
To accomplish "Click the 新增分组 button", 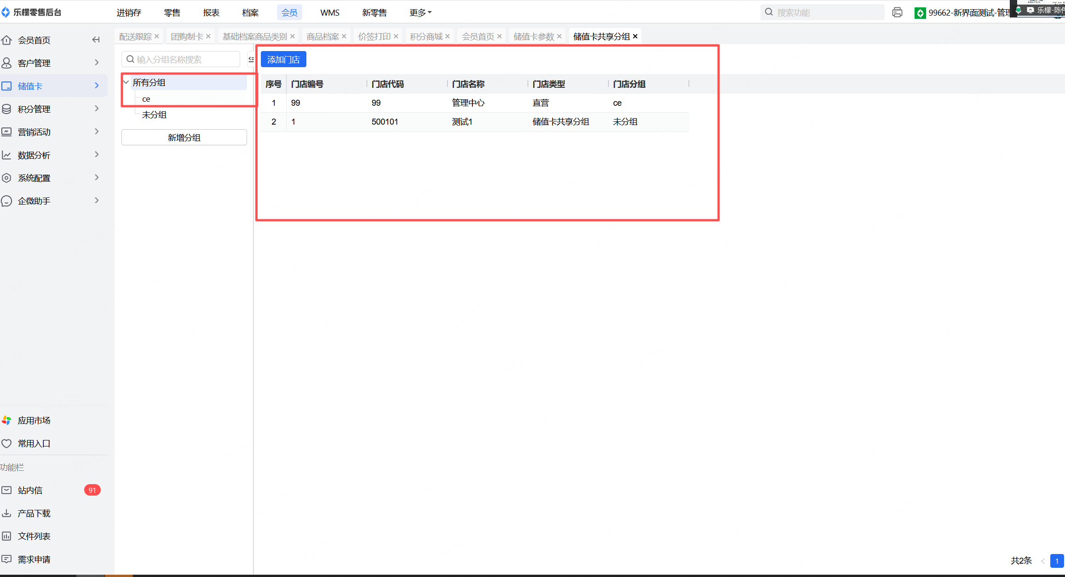I will [x=184, y=137].
